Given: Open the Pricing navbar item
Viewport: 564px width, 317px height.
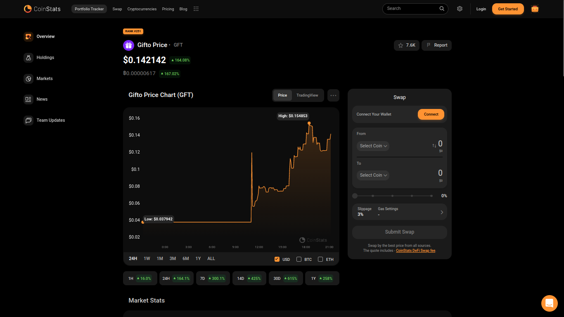Looking at the screenshot, I should (168, 9).
